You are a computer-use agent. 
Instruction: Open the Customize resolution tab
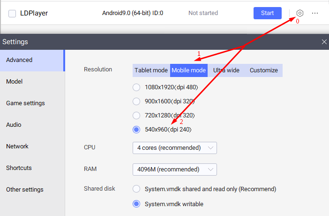point(263,70)
